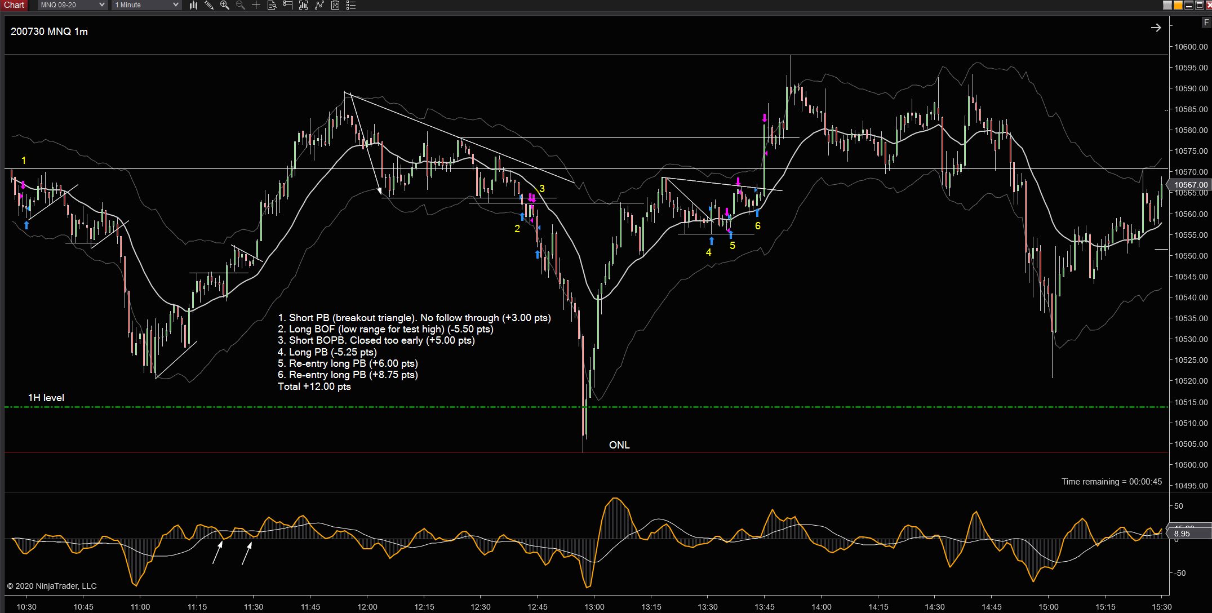This screenshot has height=613, width=1212.
Task: Toggle the F fixed scale button
Action: coord(1206,23)
